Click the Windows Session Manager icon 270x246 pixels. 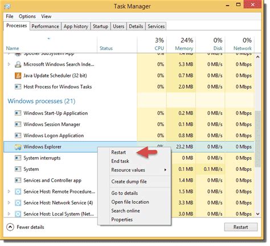point(18,124)
